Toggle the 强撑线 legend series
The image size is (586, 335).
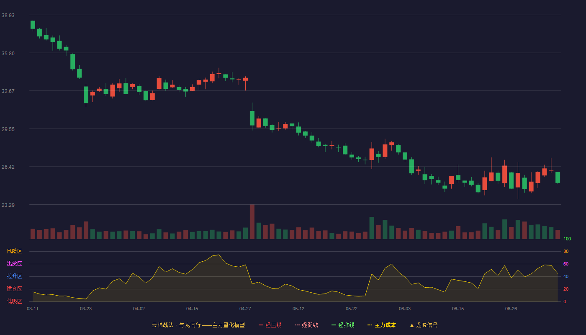pyautogui.click(x=343, y=325)
